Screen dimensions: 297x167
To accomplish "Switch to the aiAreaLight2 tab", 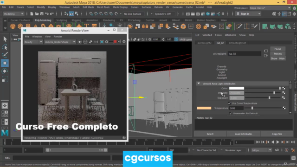I will (x=204, y=43).
